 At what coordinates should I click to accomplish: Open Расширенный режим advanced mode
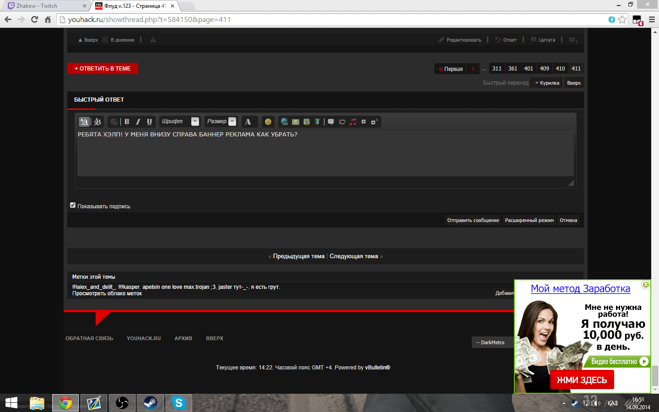tap(529, 220)
